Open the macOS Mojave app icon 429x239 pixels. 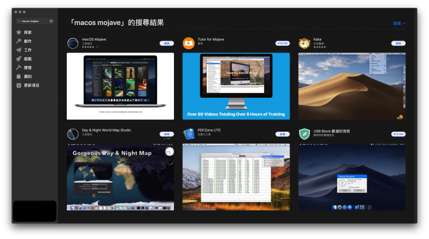pos(73,44)
